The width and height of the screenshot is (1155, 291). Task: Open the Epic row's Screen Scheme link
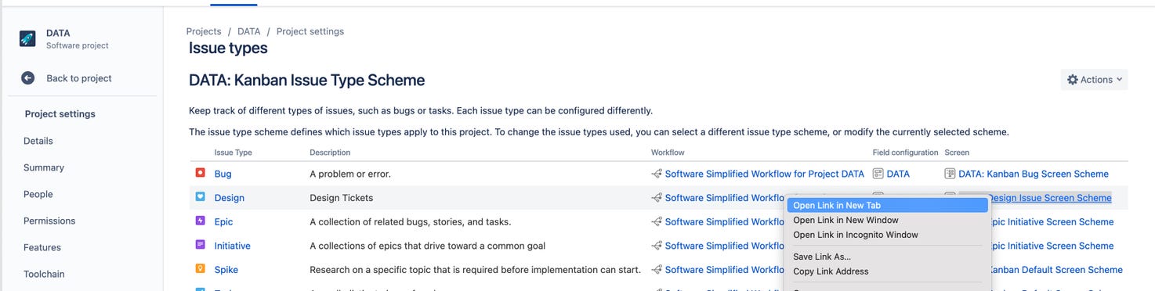point(1052,222)
